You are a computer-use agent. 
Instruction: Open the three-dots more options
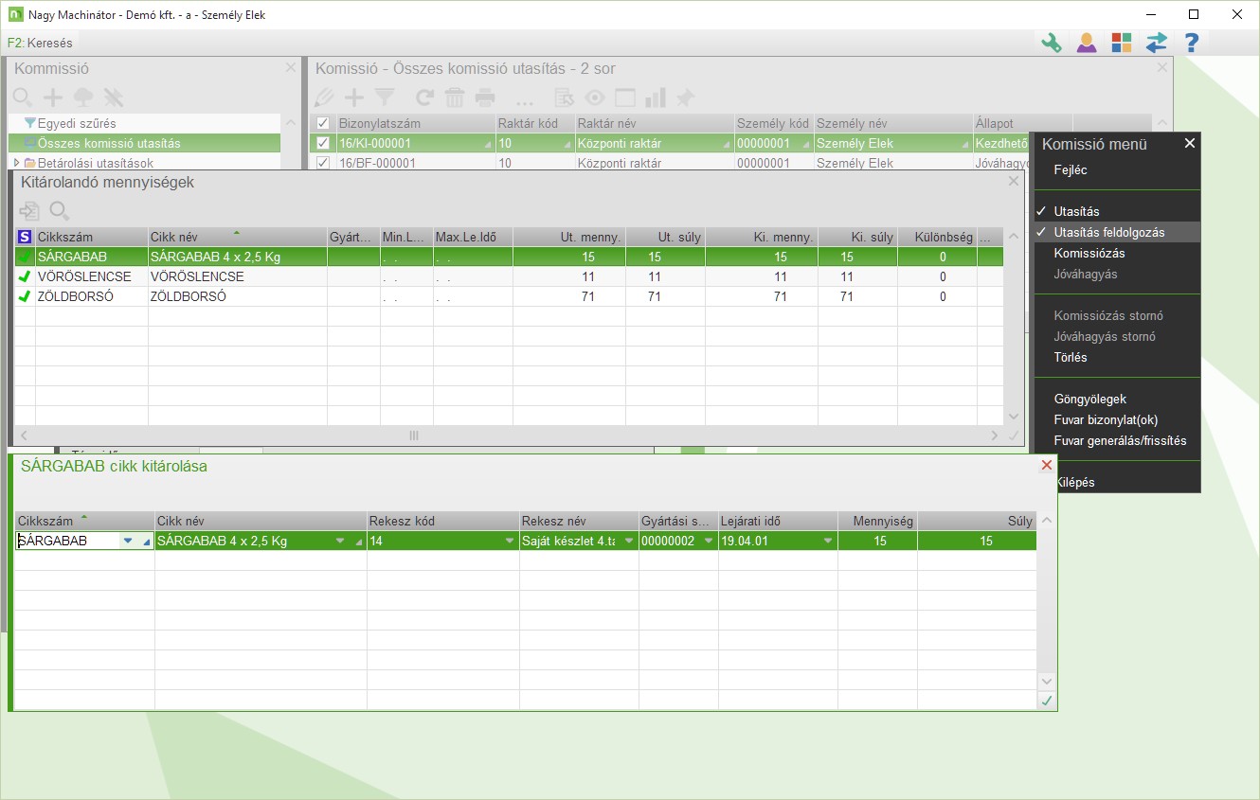(x=524, y=99)
